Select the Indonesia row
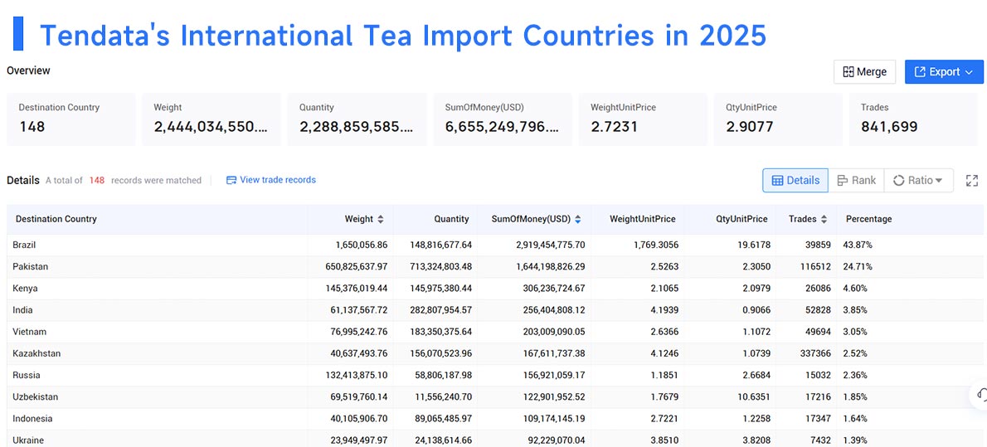This screenshot has width=987, height=447. tap(495, 419)
